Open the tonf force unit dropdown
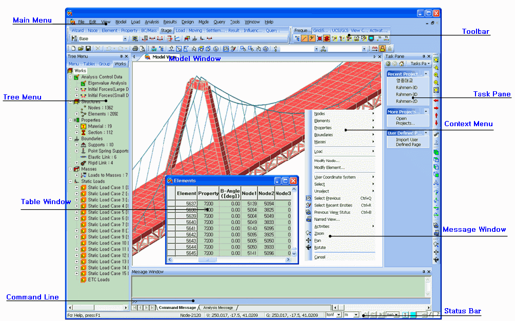 point(339,314)
